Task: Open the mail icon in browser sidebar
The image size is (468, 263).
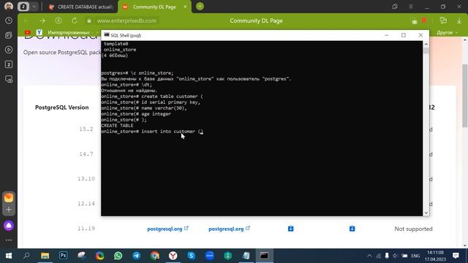Action: (9, 197)
